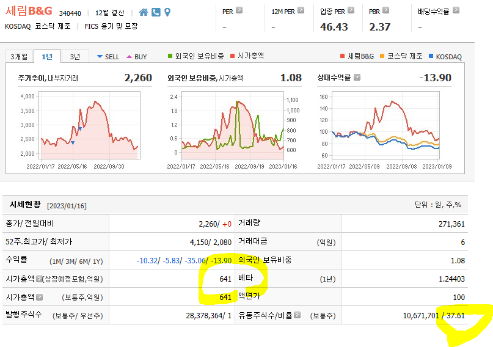Open help icon beside 시가총액 상장예정포함
The width and height of the screenshot is (493, 347).
pos(38,279)
